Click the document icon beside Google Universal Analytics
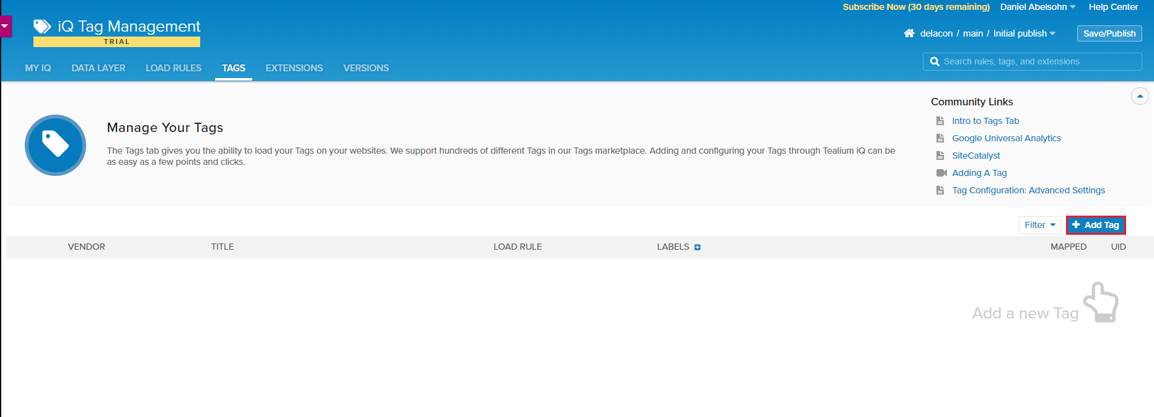The image size is (1154, 417). coord(940,138)
